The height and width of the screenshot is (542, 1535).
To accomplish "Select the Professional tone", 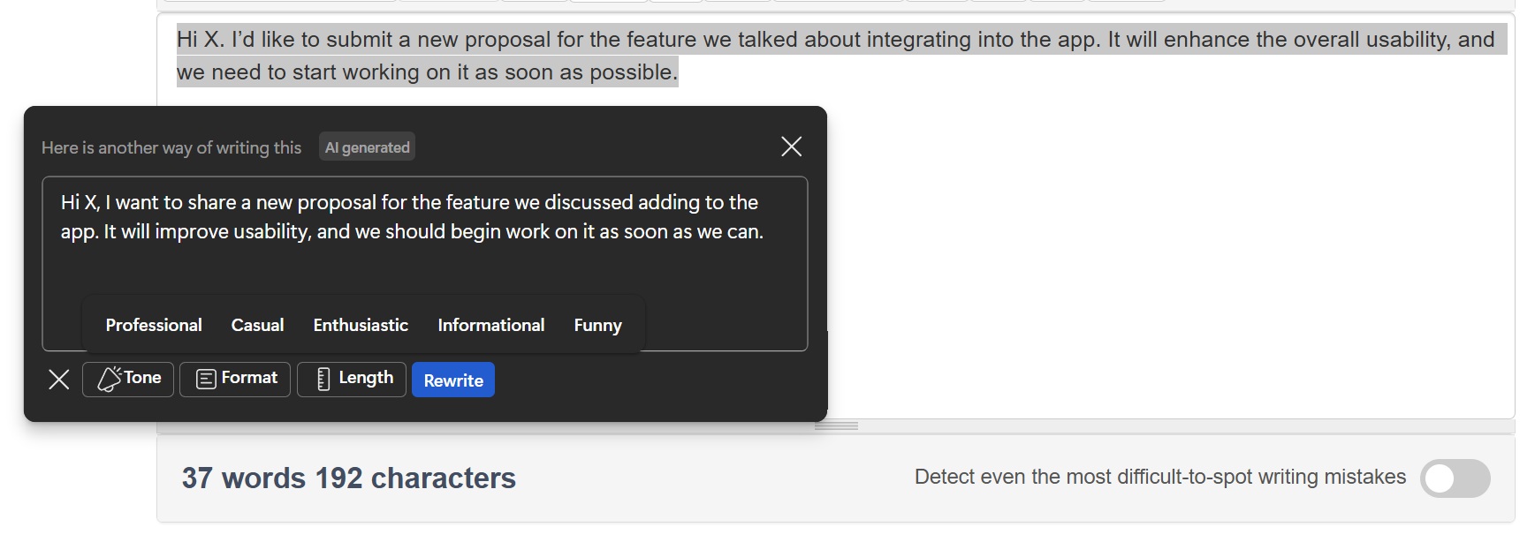I will coord(154,325).
